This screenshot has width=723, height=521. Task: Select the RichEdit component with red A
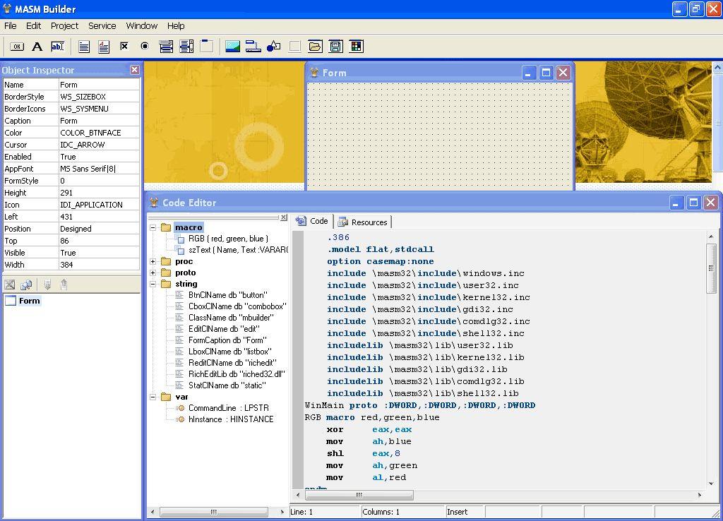pos(104,46)
